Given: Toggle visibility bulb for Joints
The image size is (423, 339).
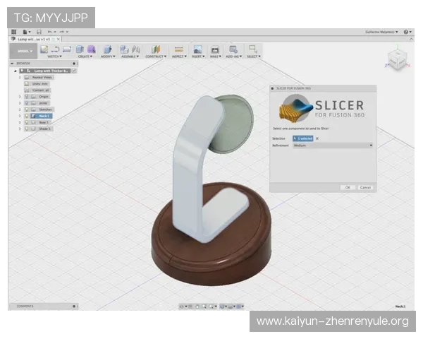Looking at the screenshot, I should (27, 103).
